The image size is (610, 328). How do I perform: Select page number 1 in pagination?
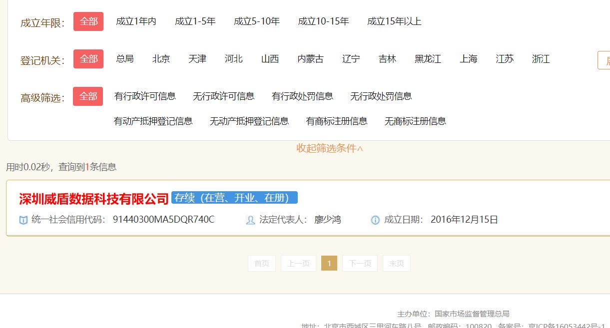(329, 263)
